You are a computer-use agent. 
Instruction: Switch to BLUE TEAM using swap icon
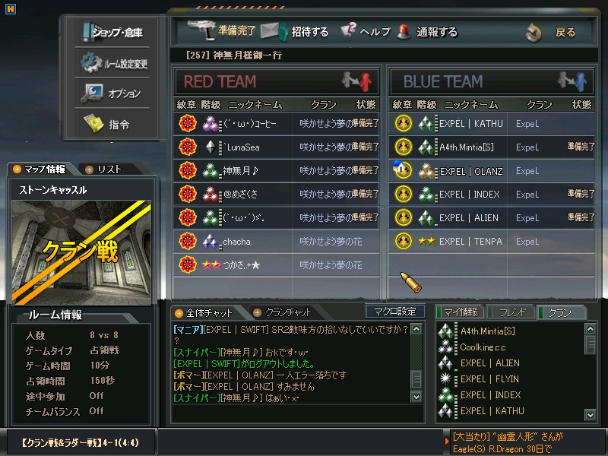(572, 81)
